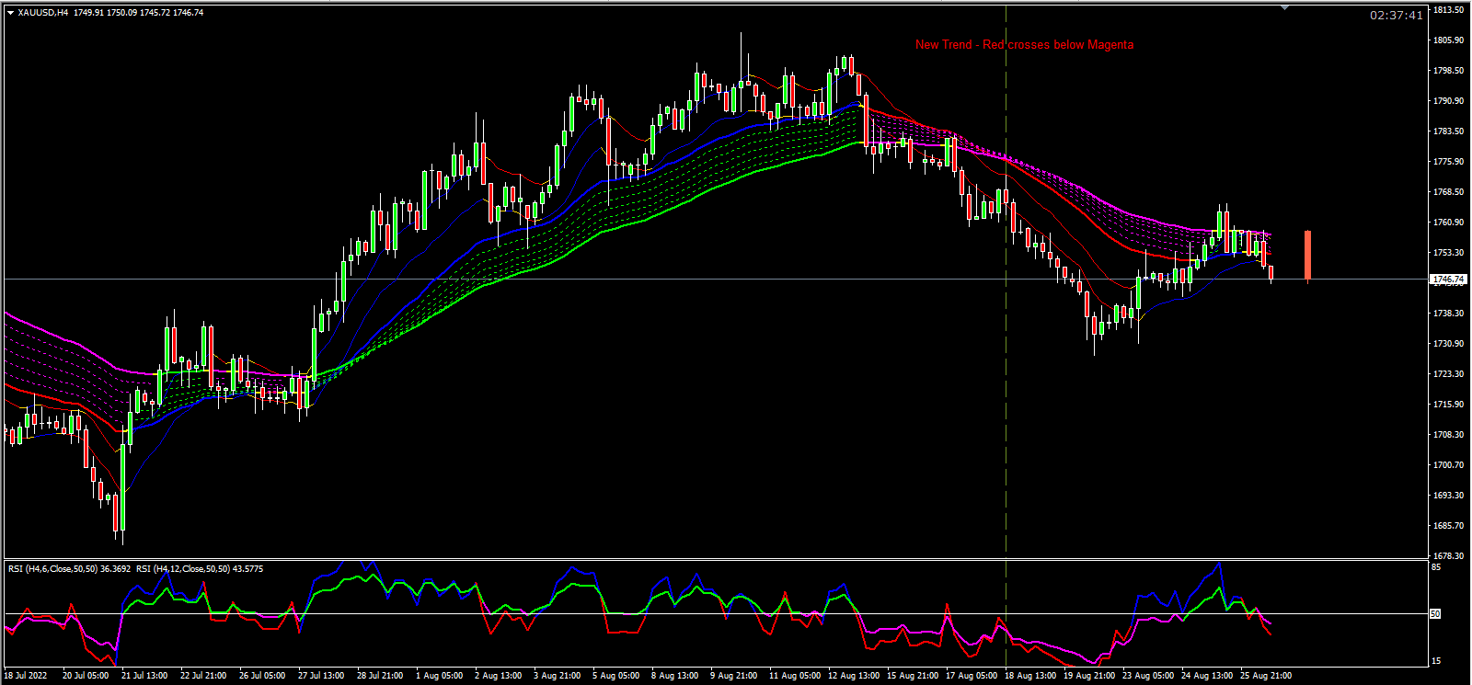
Task: Click the '28 Jul 21:00' time label
Action: tap(380, 676)
